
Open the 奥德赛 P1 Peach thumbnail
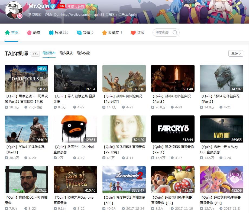222,180
